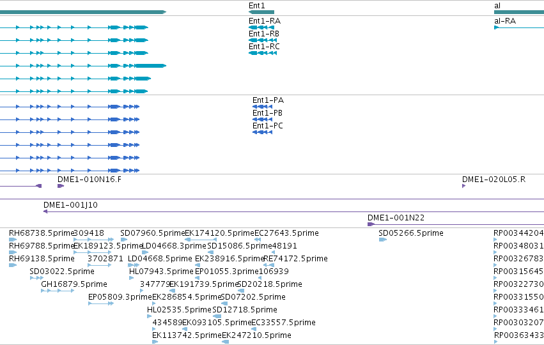Select the SD03022.5prime EST label
The image size is (544, 345).
[62, 272]
